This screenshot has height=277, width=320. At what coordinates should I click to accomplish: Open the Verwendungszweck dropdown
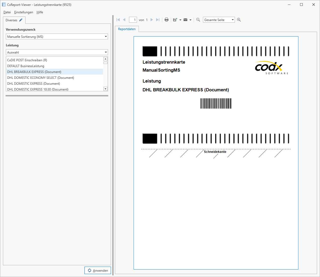57,37
